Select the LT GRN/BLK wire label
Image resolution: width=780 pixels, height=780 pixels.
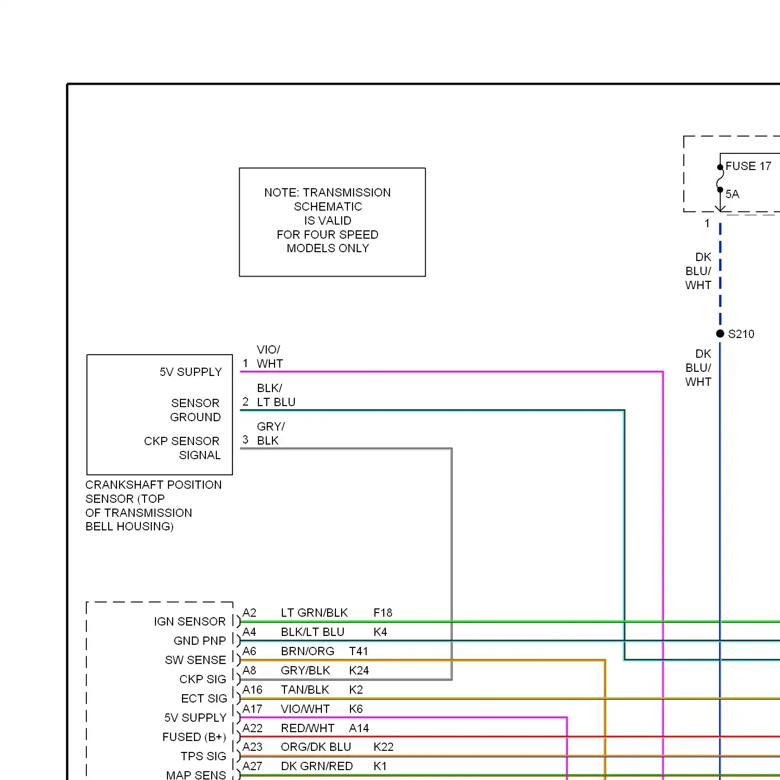(314, 613)
